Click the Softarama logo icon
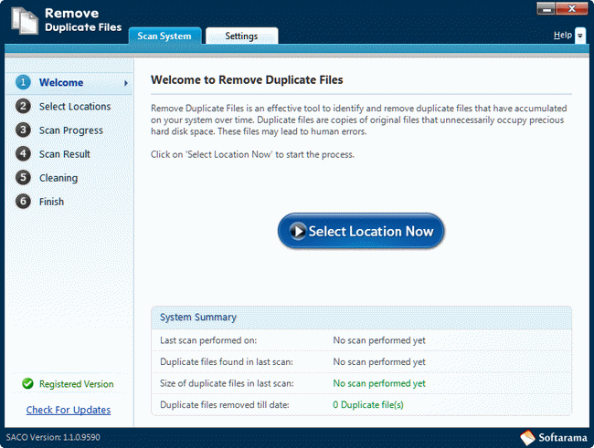Image resolution: width=594 pixels, height=448 pixels. 527,438
